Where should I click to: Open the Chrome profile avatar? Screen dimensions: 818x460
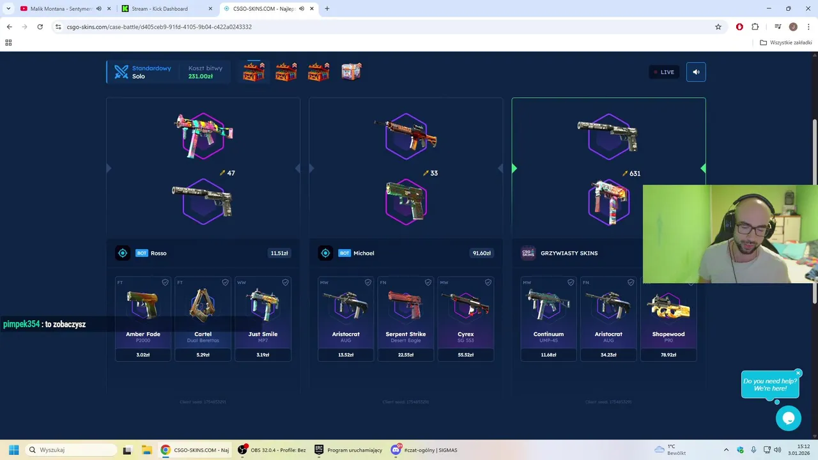click(793, 27)
